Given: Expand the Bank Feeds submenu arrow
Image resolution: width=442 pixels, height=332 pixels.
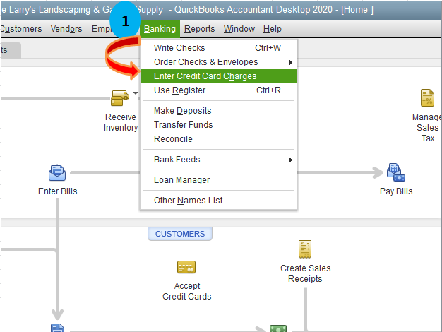Looking at the screenshot, I should (291, 160).
